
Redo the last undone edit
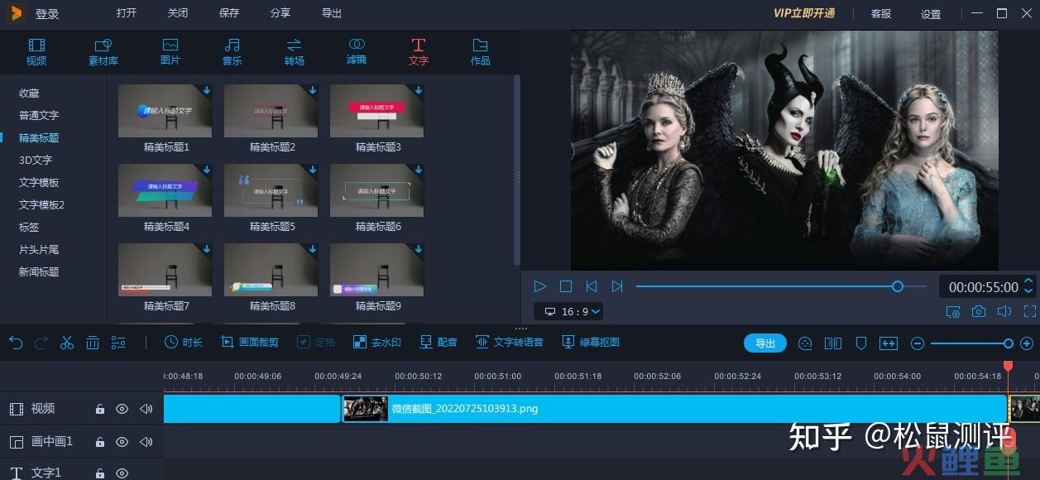click(x=41, y=343)
